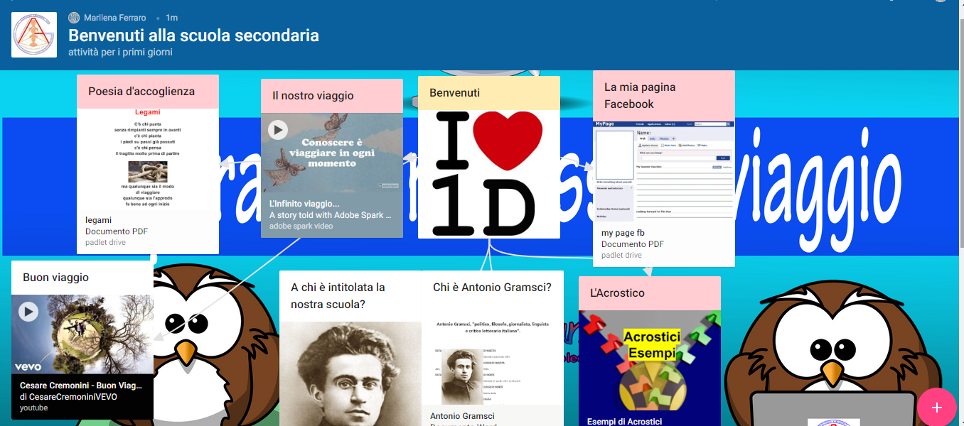This screenshot has width=964, height=426.
Task: Play the Cesare Cremonini Buon Viaggio video
Action: coord(28,312)
